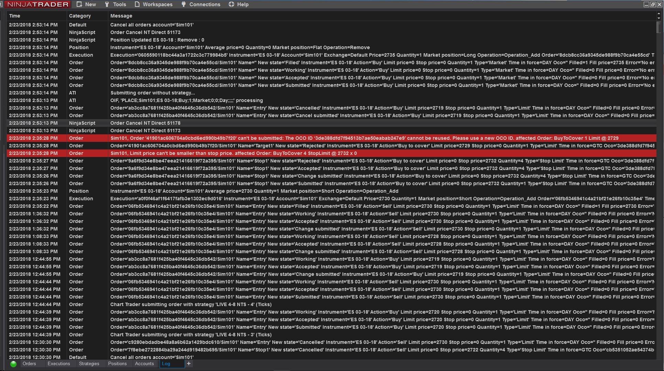664x371 pixels.
Task: Click the Time column header
Action: click(x=15, y=16)
